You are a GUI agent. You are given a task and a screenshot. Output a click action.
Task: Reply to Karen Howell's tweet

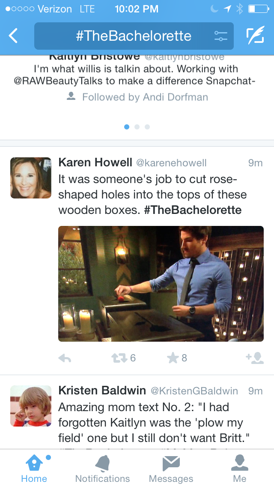tap(65, 358)
